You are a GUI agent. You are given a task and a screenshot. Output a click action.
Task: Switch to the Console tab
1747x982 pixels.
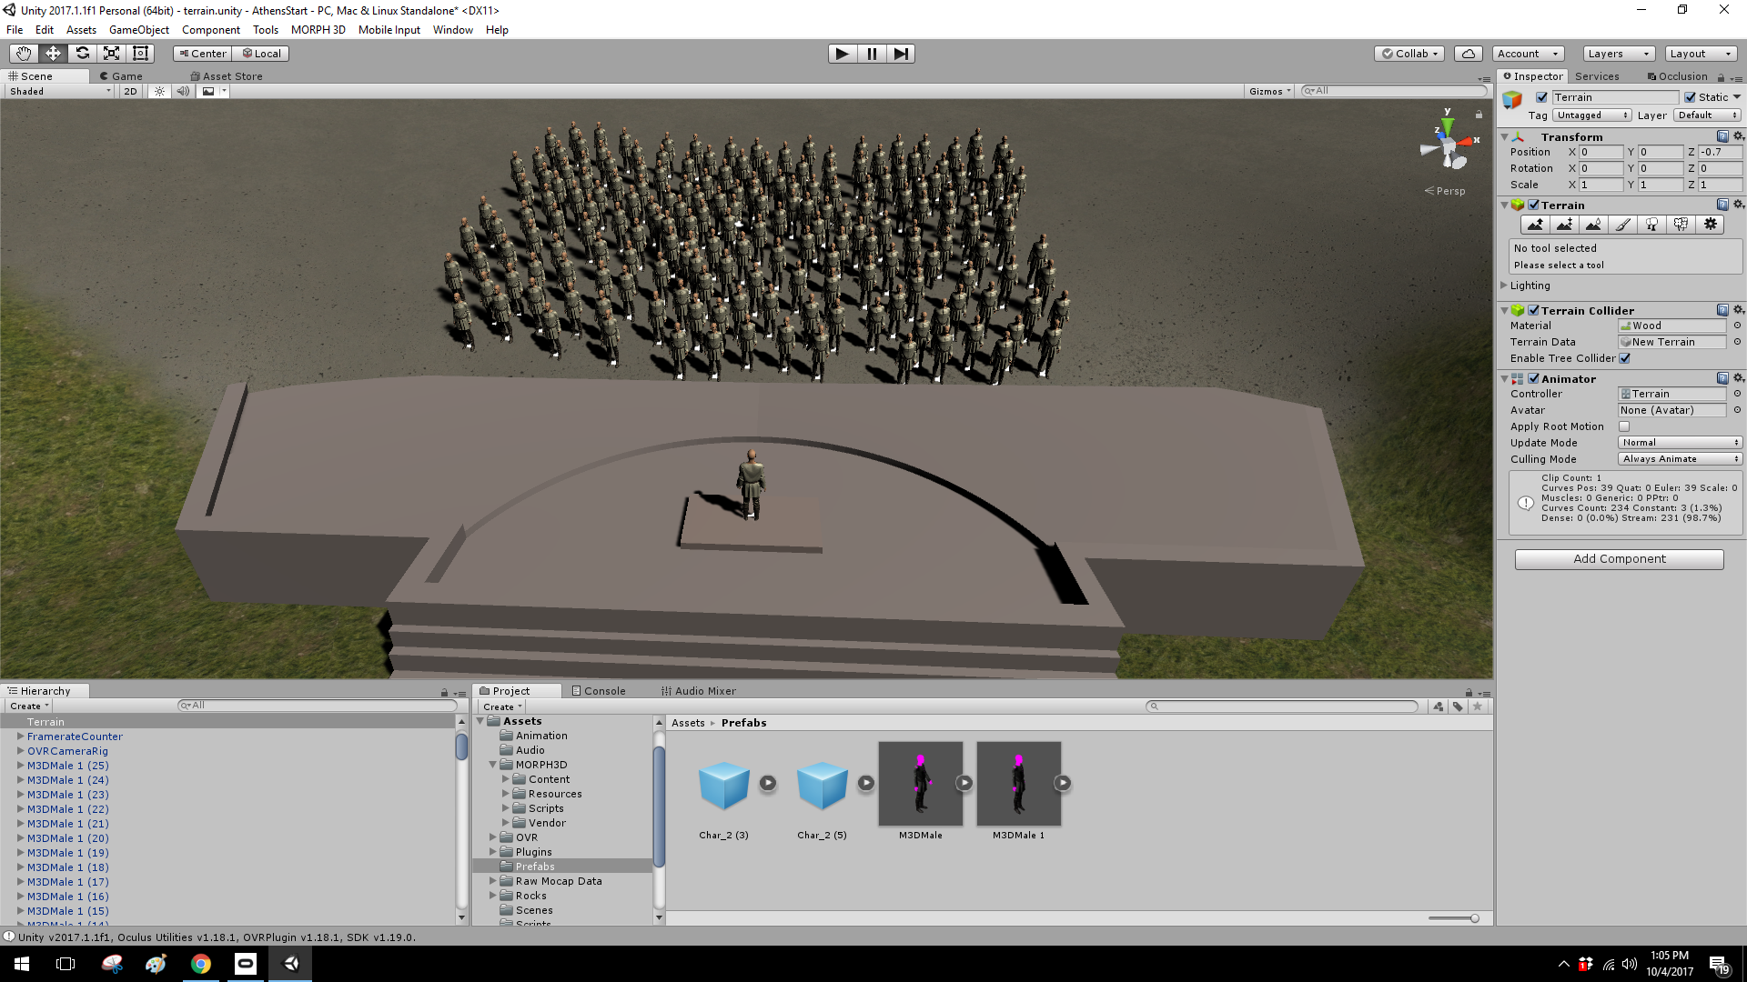click(x=599, y=691)
